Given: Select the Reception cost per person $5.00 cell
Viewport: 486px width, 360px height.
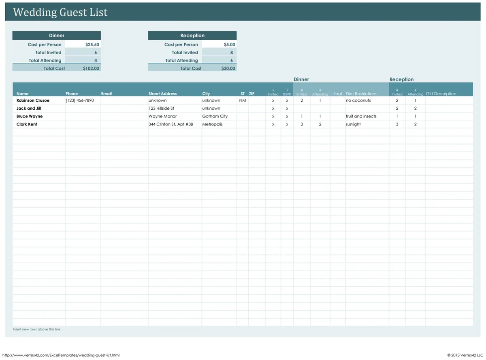Looking at the screenshot, I should 219,45.
